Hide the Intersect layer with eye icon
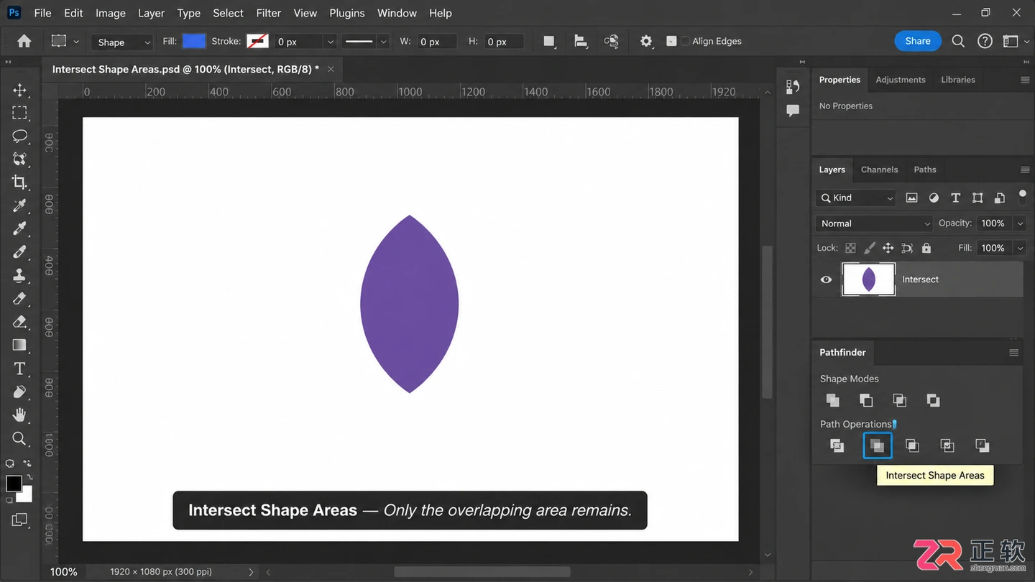The height and width of the screenshot is (582, 1035). [826, 280]
